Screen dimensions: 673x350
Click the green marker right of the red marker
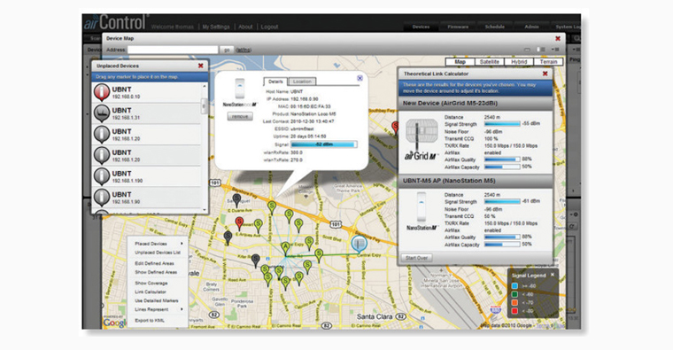258,225
